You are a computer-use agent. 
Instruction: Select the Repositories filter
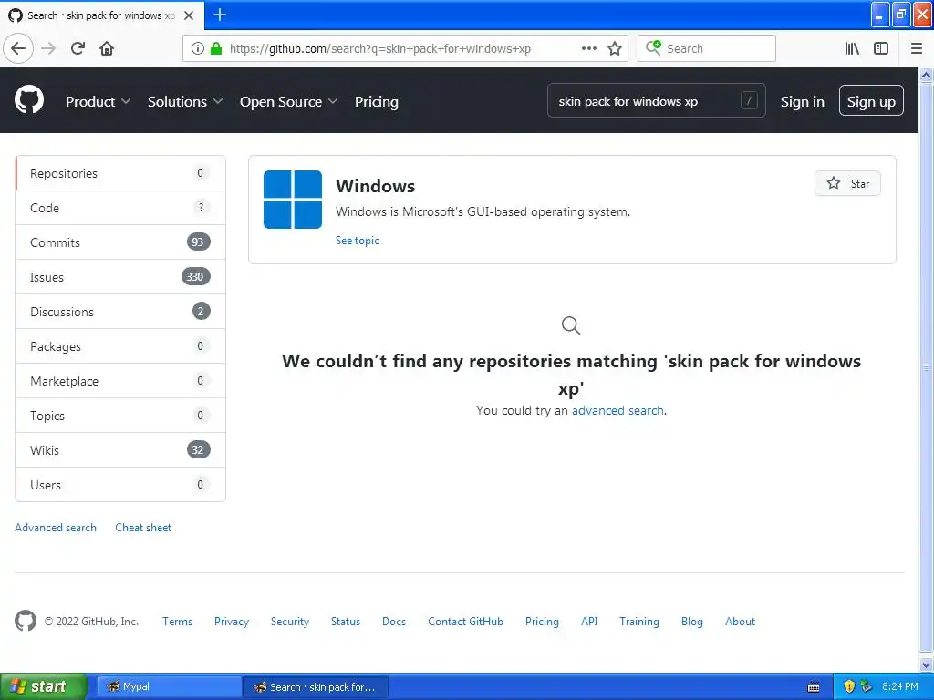tap(120, 173)
